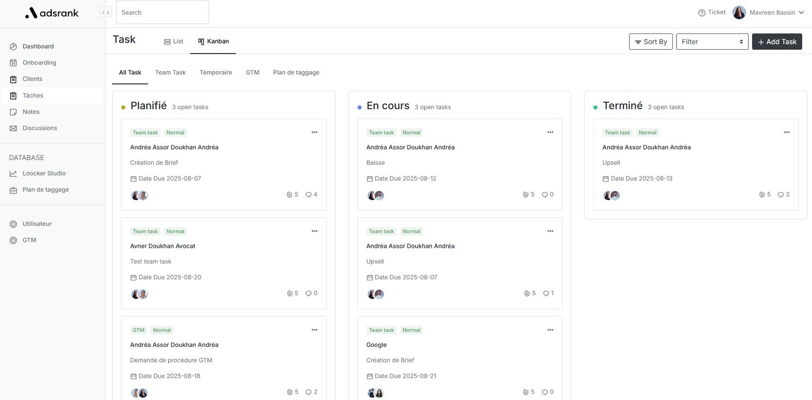Click comment icon on Création de Brief card in Planifié
812x400 pixels.
click(x=309, y=195)
